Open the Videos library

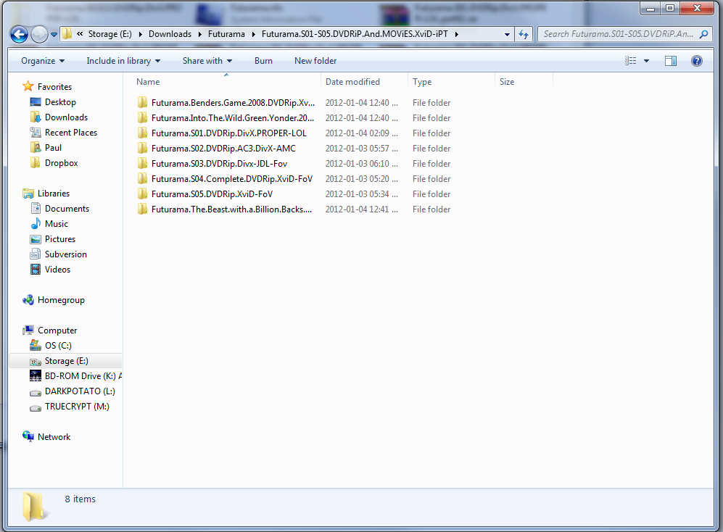57,269
